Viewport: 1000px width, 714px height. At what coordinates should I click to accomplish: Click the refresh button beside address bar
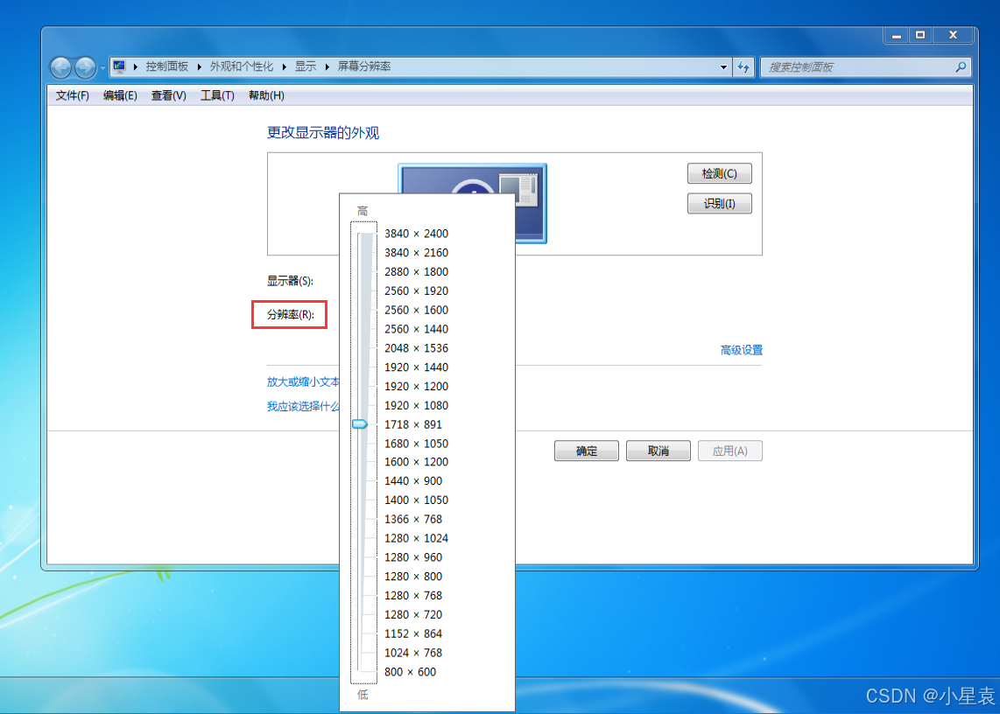743,66
